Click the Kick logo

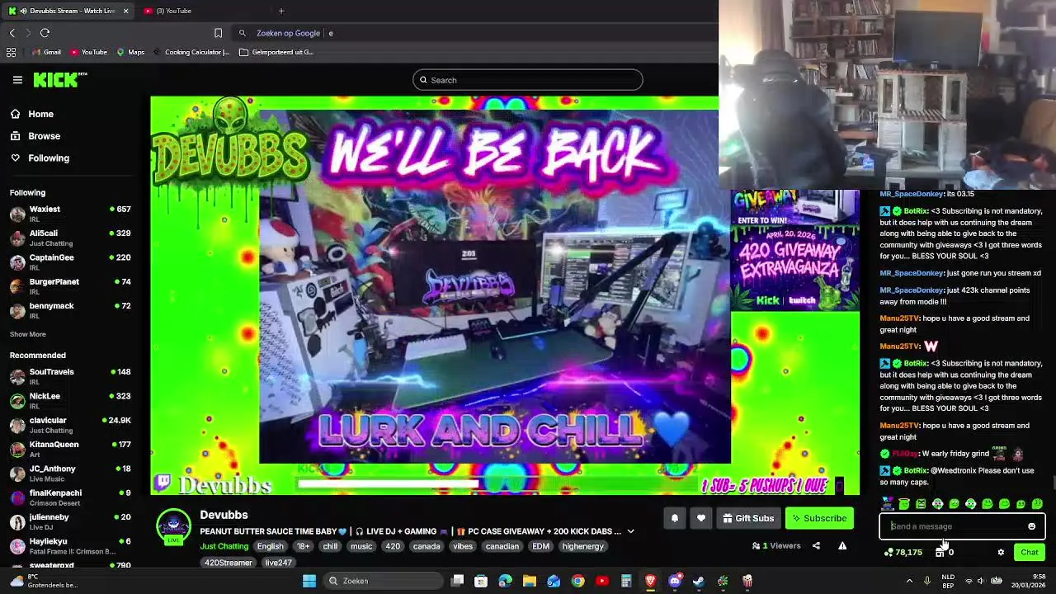pyautogui.click(x=59, y=80)
